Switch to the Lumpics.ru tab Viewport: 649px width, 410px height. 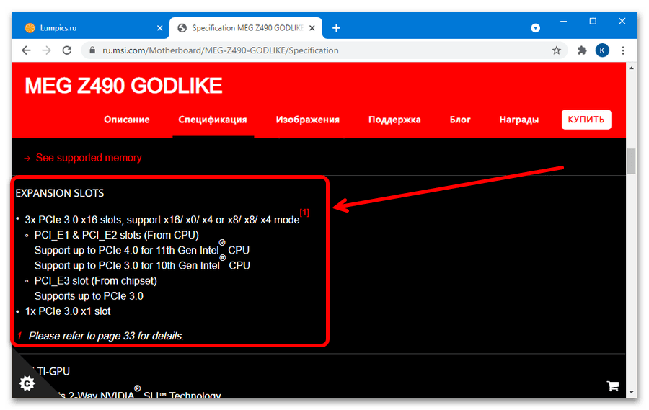pyautogui.click(x=87, y=28)
